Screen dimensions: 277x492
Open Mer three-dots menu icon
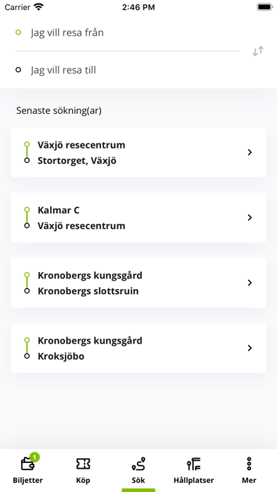(x=249, y=464)
